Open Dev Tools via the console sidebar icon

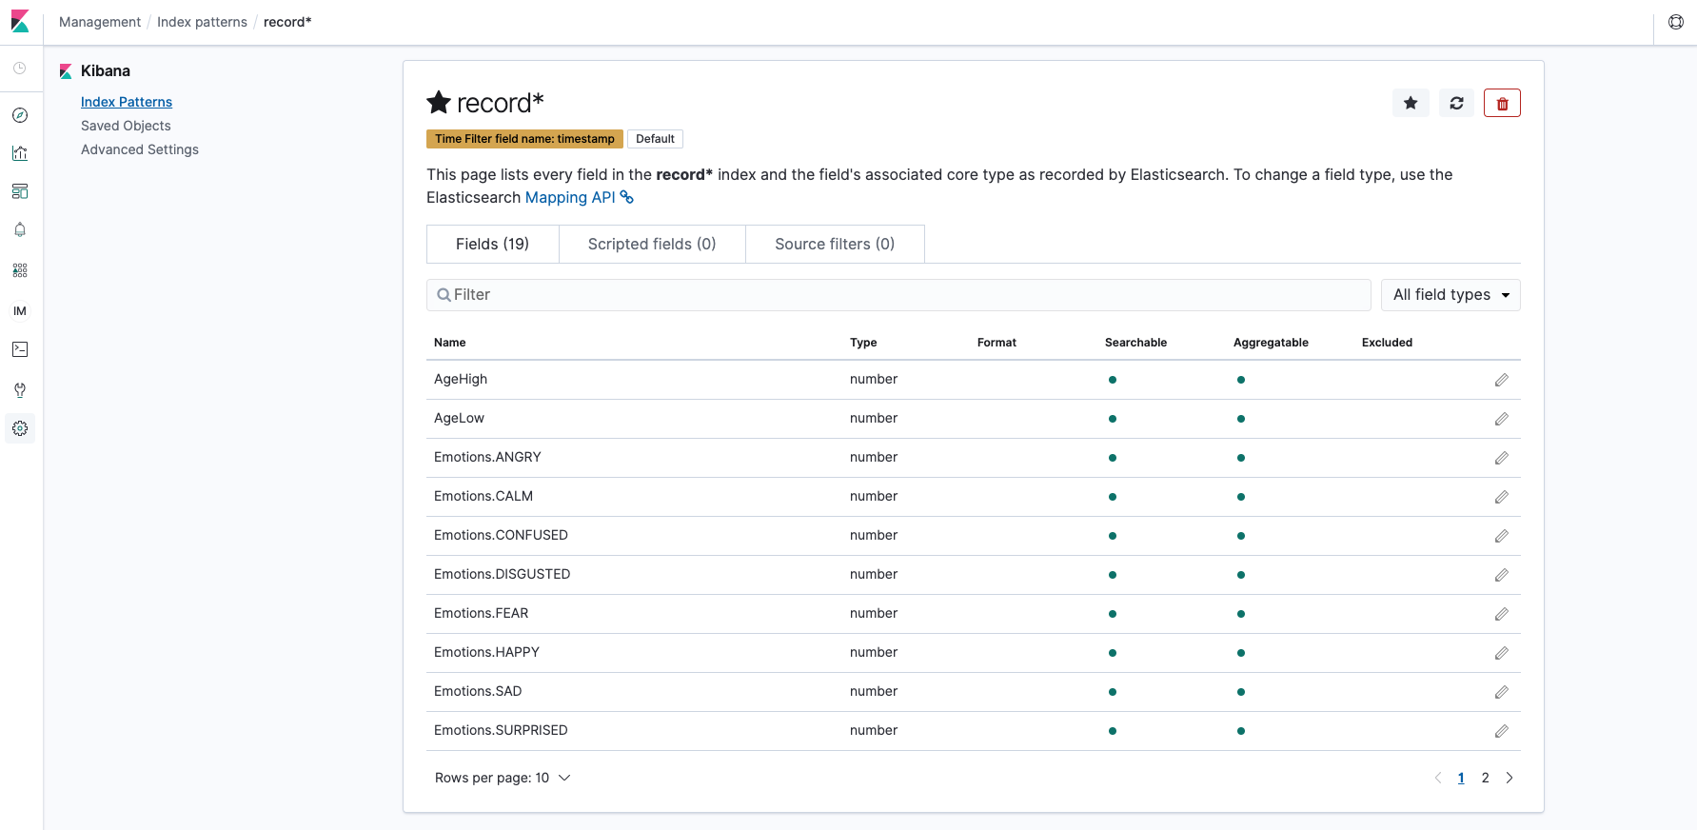[x=20, y=349]
